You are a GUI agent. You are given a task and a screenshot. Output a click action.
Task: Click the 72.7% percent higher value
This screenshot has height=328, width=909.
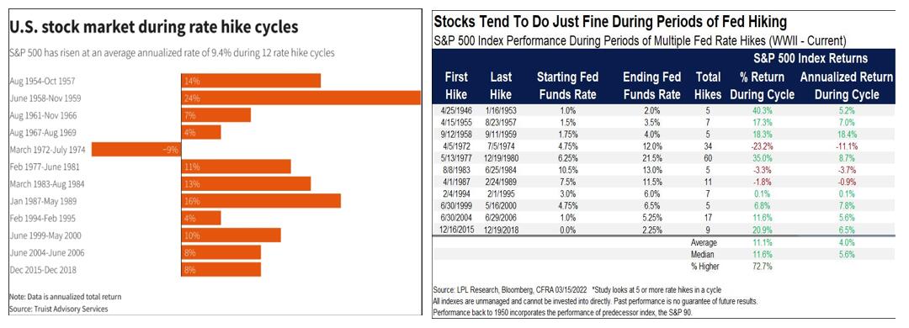point(763,267)
